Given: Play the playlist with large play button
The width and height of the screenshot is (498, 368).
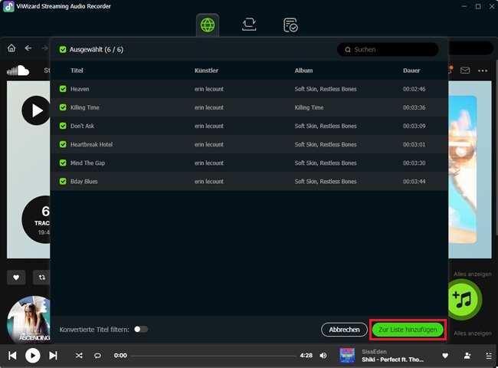Looking at the screenshot, I should (x=36, y=110).
